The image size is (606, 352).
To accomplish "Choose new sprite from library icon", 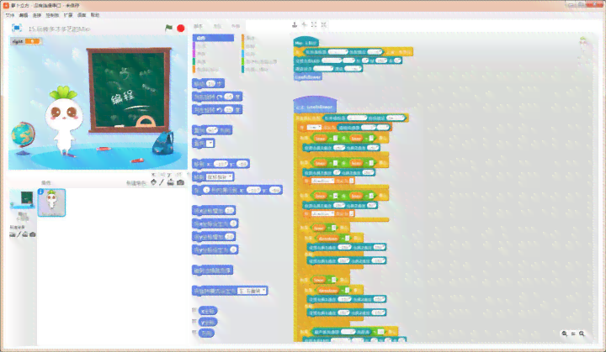I will click(x=153, y=182).
